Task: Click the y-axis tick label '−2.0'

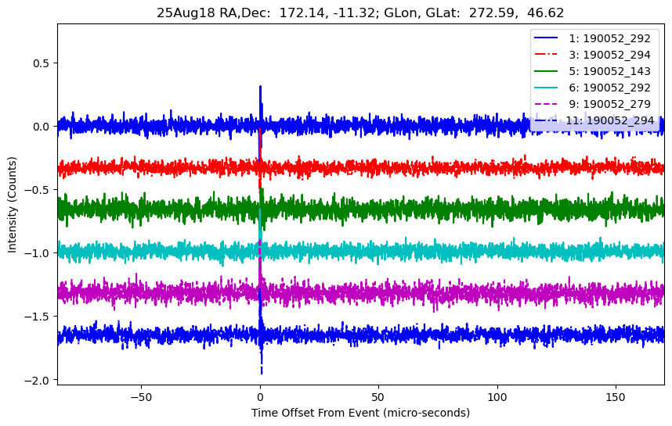Action: (38, 380)
